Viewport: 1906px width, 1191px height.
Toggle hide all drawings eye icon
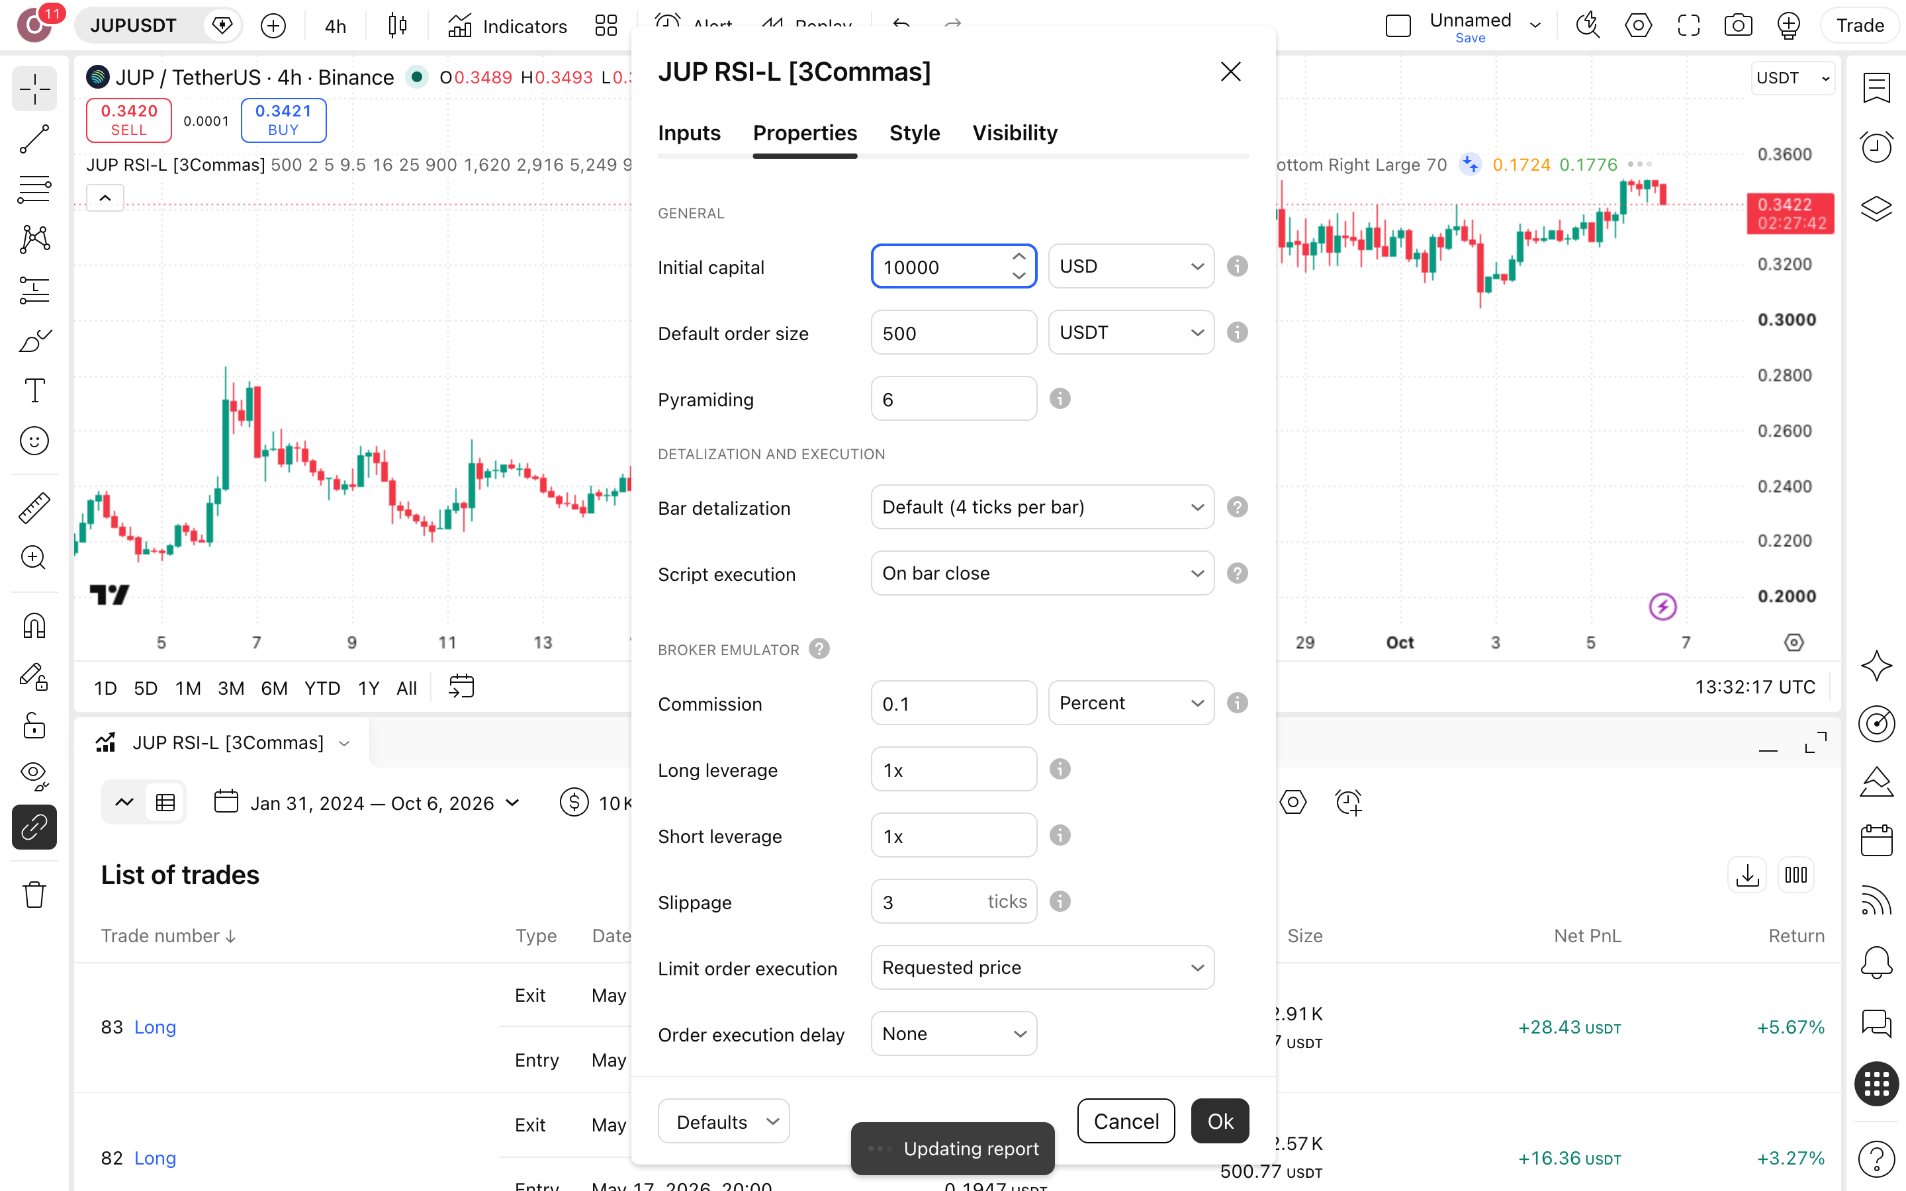[34, 776]
